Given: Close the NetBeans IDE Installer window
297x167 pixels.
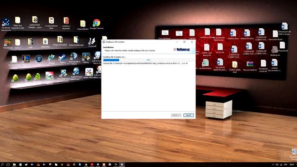Looking at the screenshot, I should [x=192, y=42].
